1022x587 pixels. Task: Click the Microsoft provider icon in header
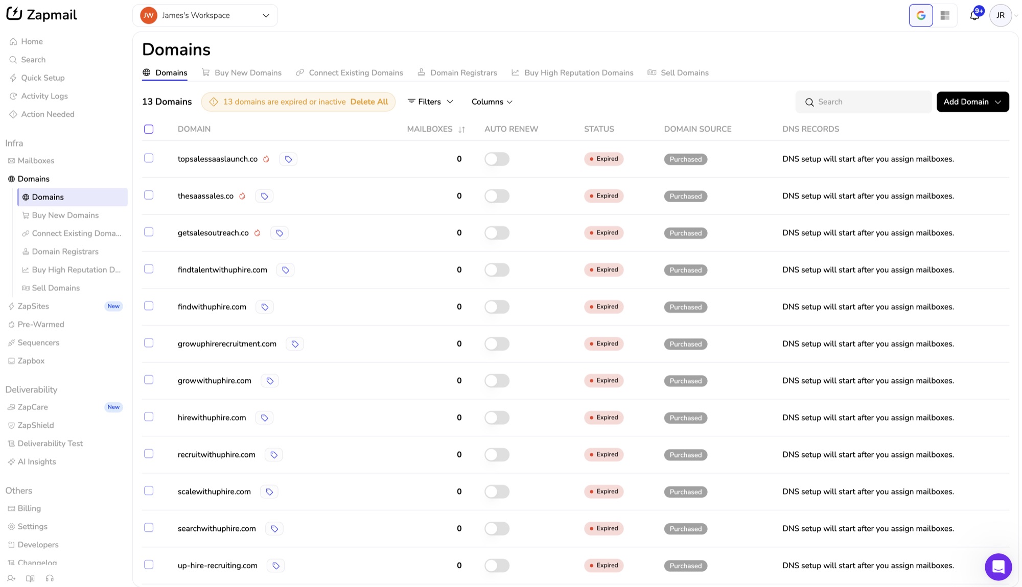click(x=945, y=15)
